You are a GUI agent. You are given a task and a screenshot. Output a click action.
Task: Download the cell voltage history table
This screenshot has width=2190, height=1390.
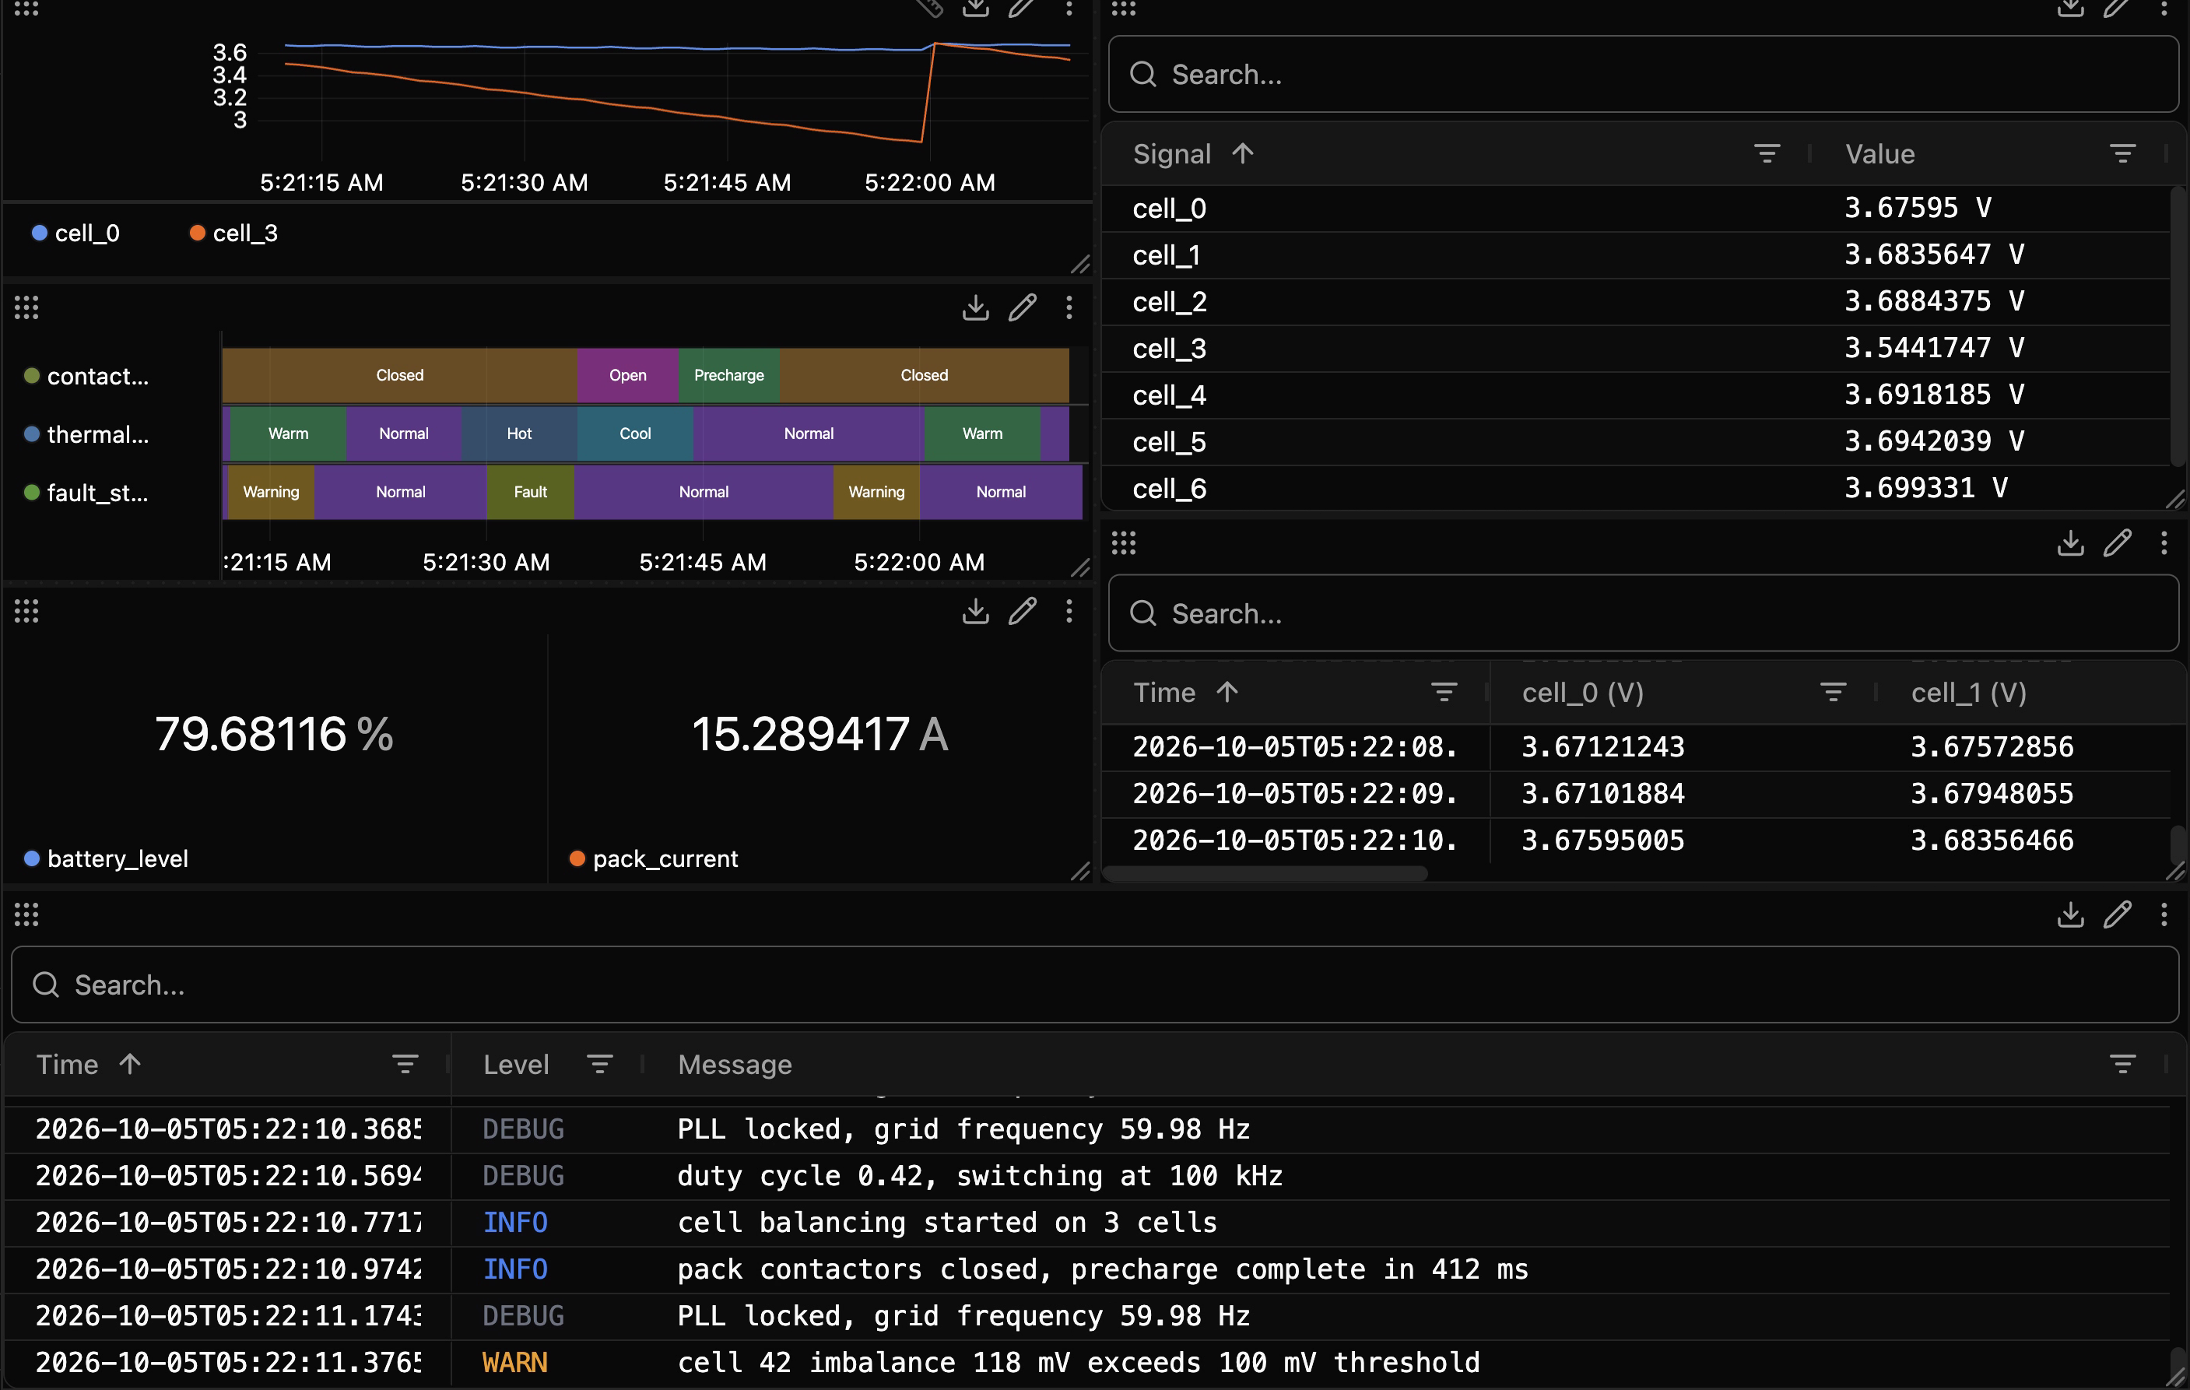[x=2071, y=543]
